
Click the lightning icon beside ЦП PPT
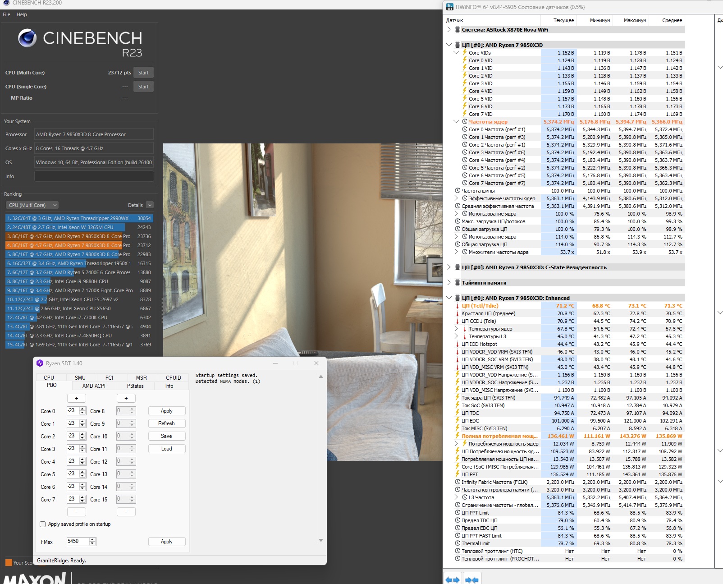(x=458, y=474)
